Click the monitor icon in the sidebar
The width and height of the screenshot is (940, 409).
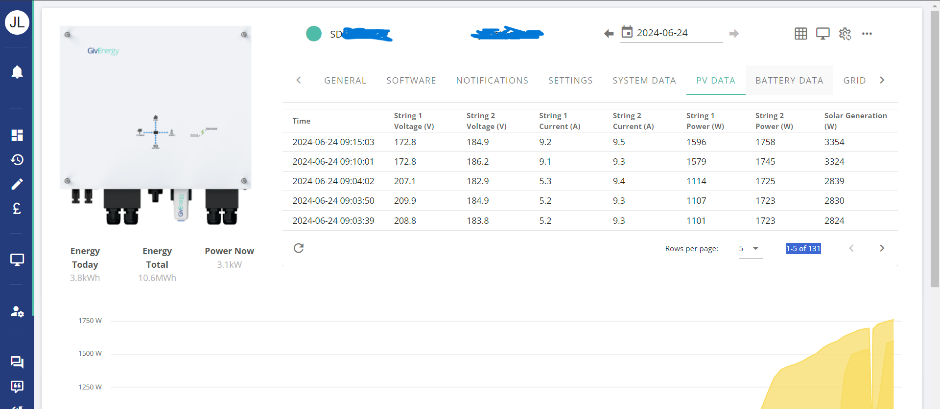17,260
